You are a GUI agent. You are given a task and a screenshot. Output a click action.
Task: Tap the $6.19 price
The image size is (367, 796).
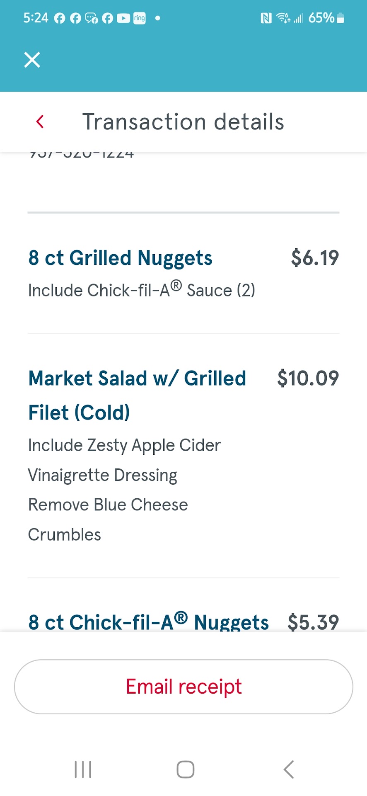315,258
